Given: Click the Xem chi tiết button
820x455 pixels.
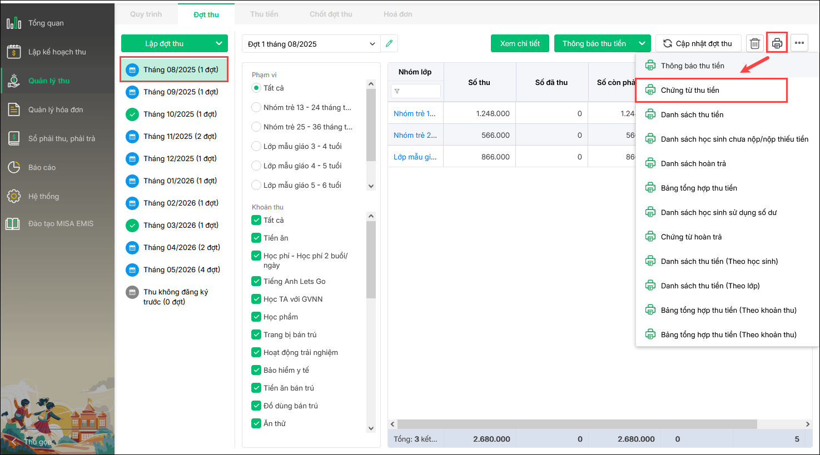Looking at the screenshot, I should tap(520, 43).
